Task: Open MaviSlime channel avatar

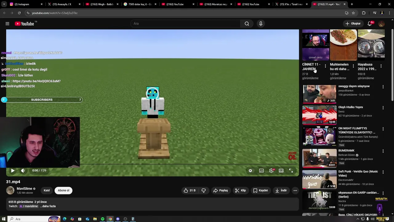Action: (10, 191)
